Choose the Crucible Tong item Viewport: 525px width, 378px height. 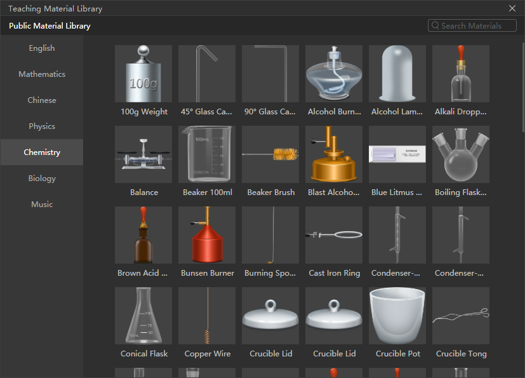(x=461, y=316)
